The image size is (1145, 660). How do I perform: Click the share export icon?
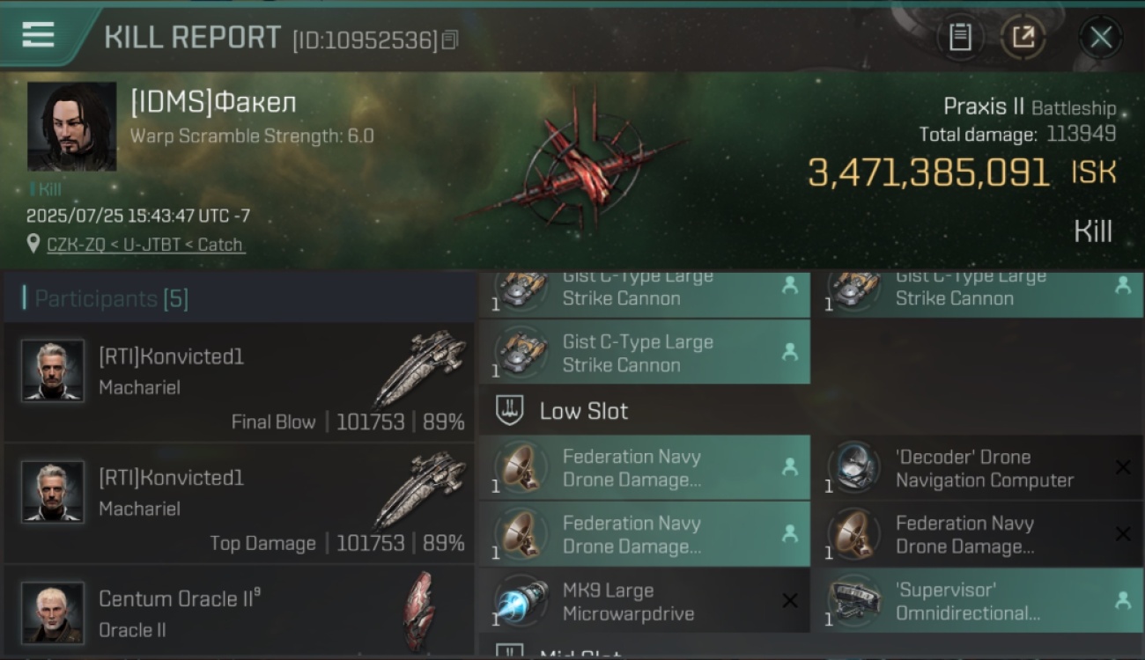(1023, 37)
